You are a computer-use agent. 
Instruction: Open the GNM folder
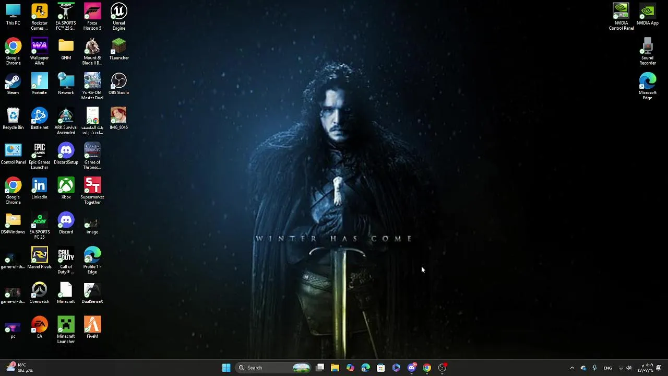click(x=66, y=50)
